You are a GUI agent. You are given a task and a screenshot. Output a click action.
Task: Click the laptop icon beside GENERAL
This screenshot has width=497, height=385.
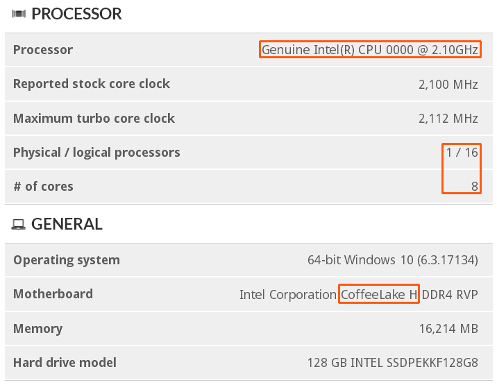[x=19, y=224]
